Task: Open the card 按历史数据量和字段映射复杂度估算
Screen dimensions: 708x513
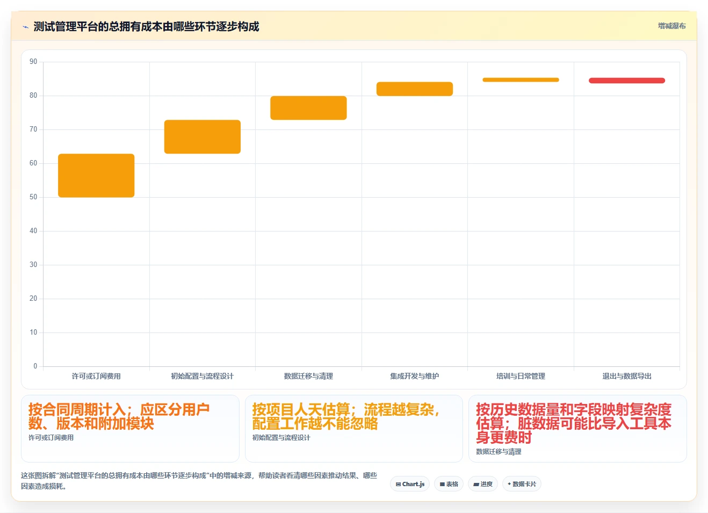Action: 577,429
